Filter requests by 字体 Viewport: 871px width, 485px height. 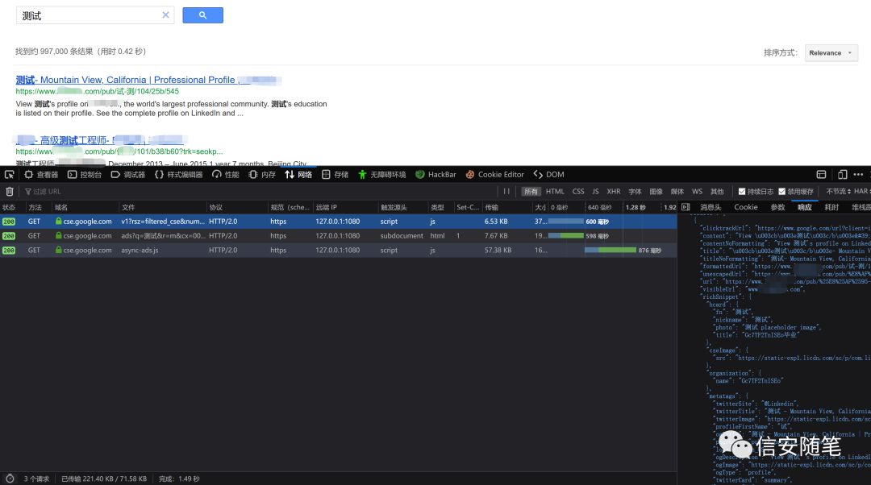coord(635,192)
